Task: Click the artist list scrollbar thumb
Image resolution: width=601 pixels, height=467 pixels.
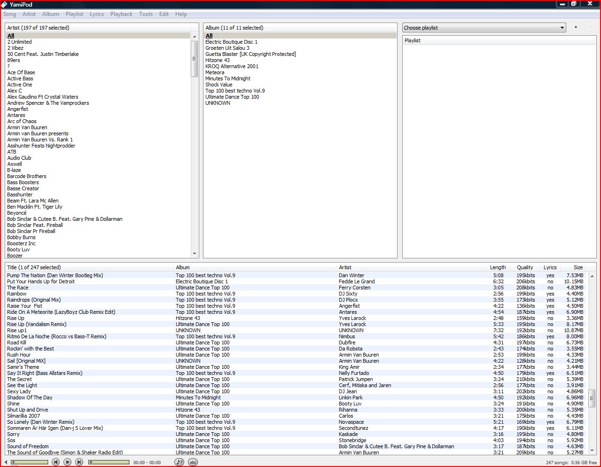Action: (195, 59)
